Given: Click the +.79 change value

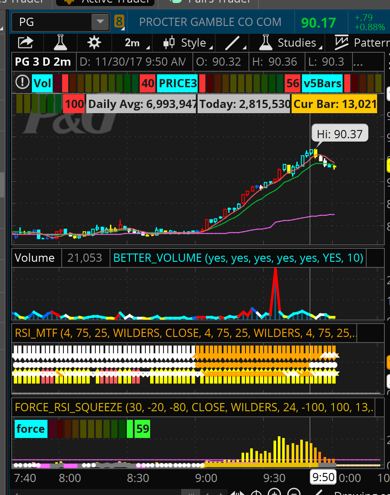Looking at the screenshot, I should pyautogui.click(x=364, y=17).
